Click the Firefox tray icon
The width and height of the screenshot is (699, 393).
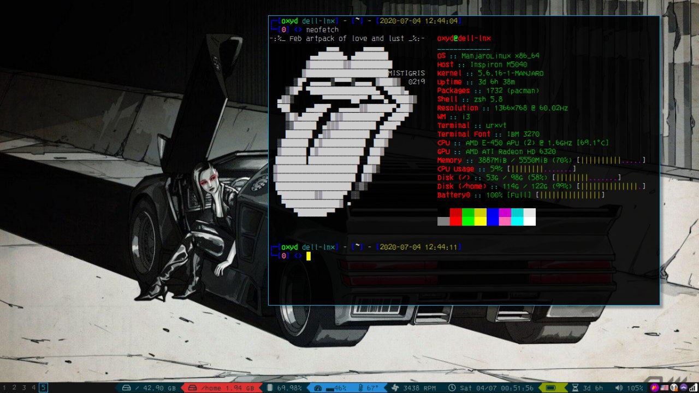coord(655,388)
